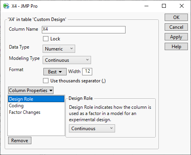Select Design Role in properties list
The width and height of the screenshot is (191, 155).
(x=36, y=99)
